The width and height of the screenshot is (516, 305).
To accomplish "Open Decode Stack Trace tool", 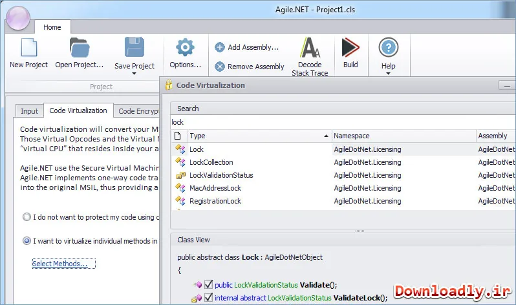I will point(310,57).
